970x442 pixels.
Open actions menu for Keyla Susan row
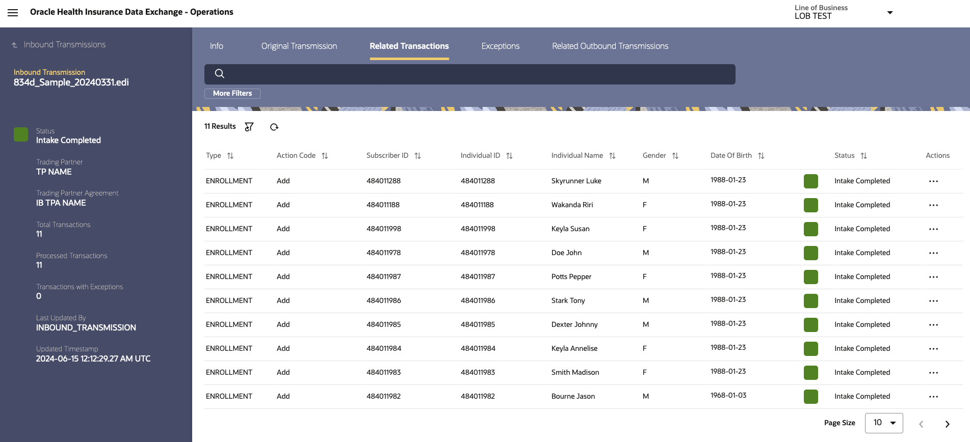click(x=933, y=229)
